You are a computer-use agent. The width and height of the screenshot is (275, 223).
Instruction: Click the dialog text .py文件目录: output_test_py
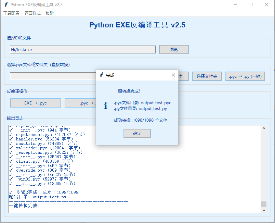(141, 109)
